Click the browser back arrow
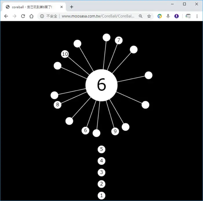Viewport: 203px width, 201px height. pos(6,16)
